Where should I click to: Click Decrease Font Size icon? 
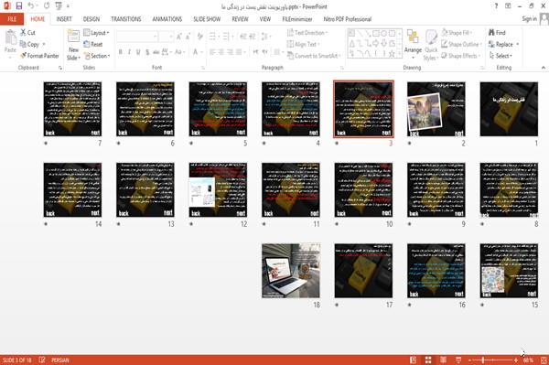[x=188, y=37]
